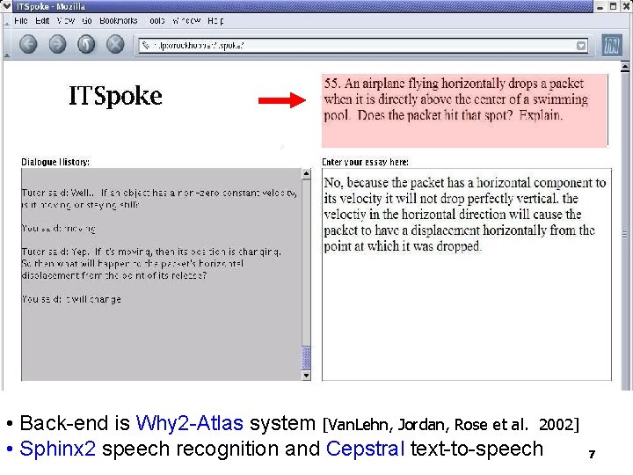Reload the page using the Reload button
Image resolution: width=633 pixels, height=475 pixels.
click(86, 44)
